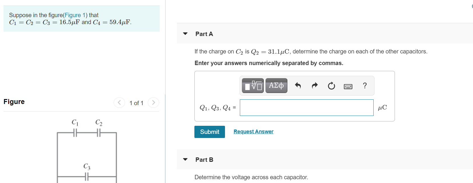
Task: Undo the last answer entry
Action: [x=298, y=85]
